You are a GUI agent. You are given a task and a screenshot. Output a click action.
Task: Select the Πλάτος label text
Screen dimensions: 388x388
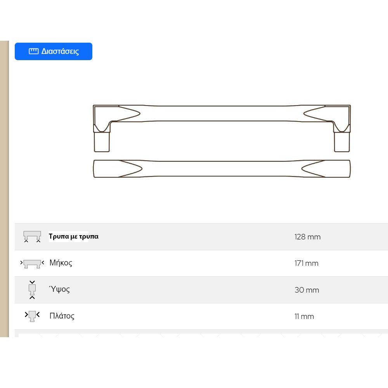coord(62,316)
